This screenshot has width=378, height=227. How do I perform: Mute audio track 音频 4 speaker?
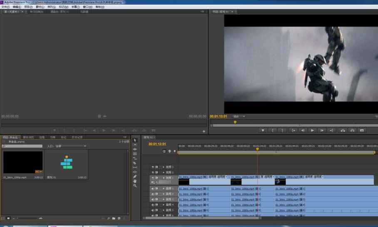153,205
